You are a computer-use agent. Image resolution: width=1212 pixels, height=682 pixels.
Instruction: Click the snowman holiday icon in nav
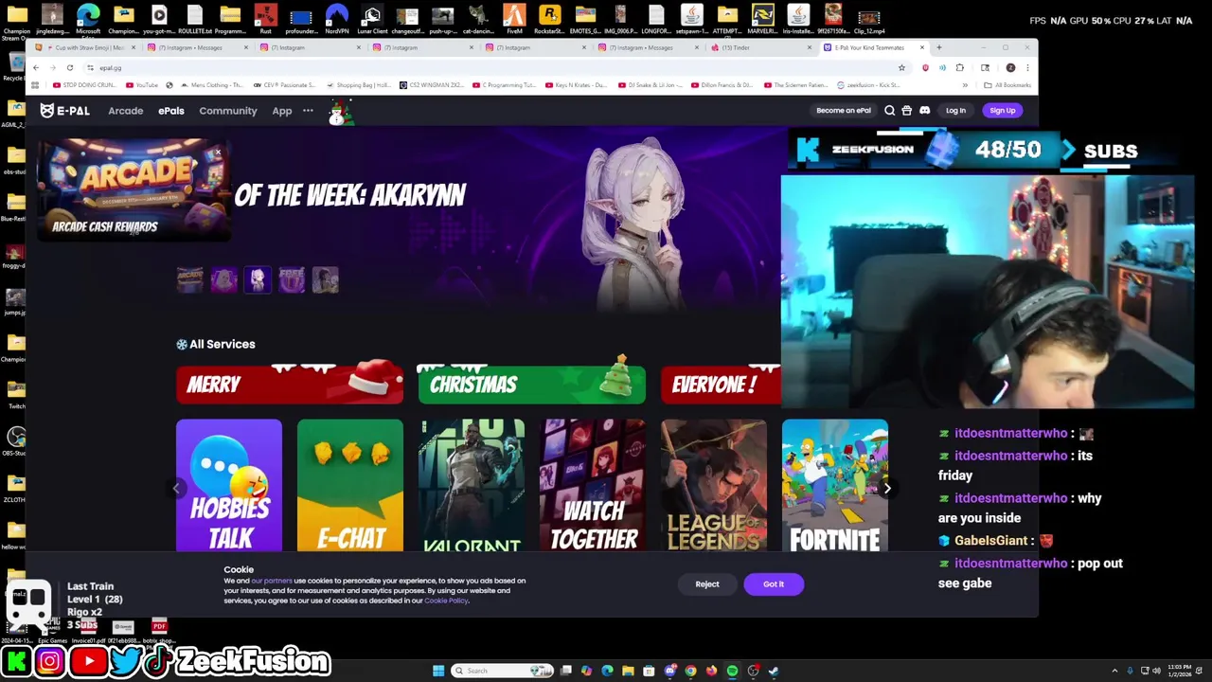tap(339, 113)
